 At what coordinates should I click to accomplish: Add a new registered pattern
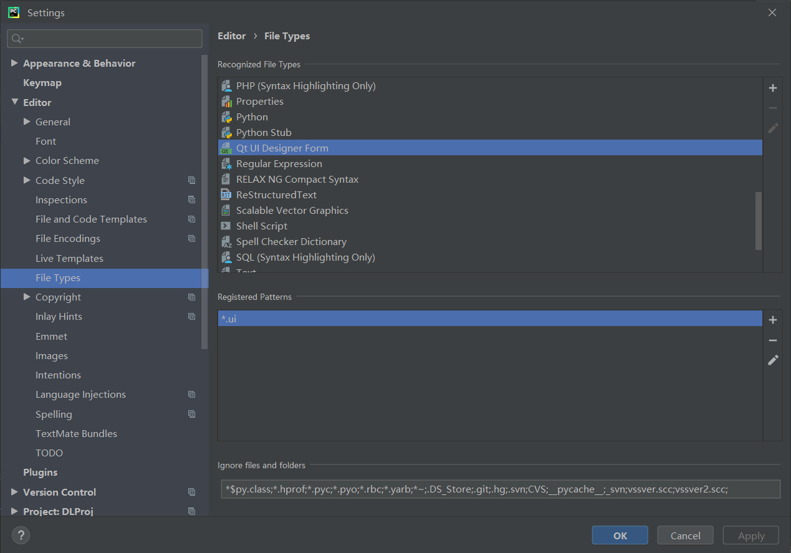772,319
